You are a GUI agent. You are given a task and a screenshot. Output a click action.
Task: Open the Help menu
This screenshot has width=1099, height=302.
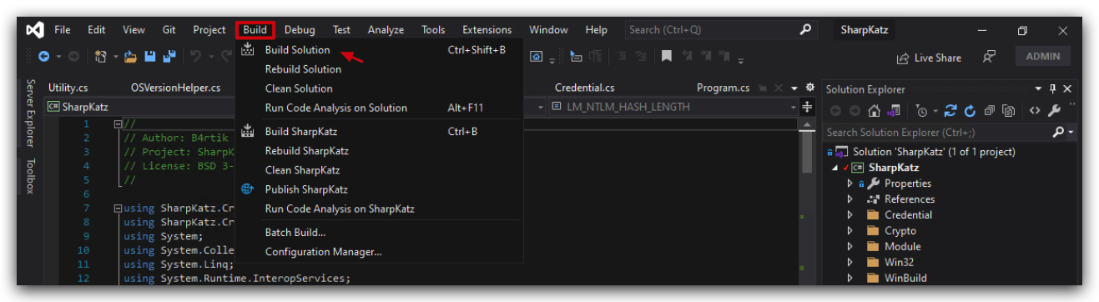(x=597, y=30)
